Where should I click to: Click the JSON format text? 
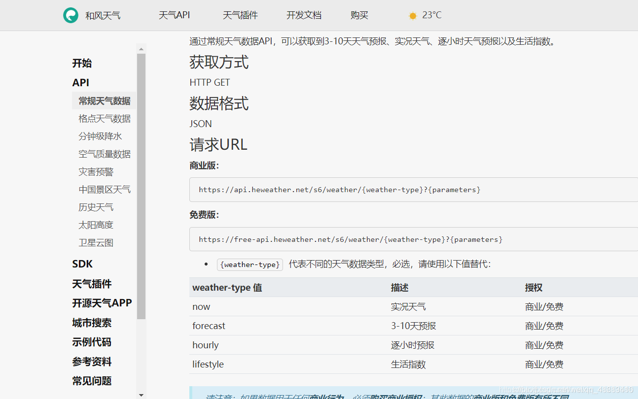coord(201,124)
